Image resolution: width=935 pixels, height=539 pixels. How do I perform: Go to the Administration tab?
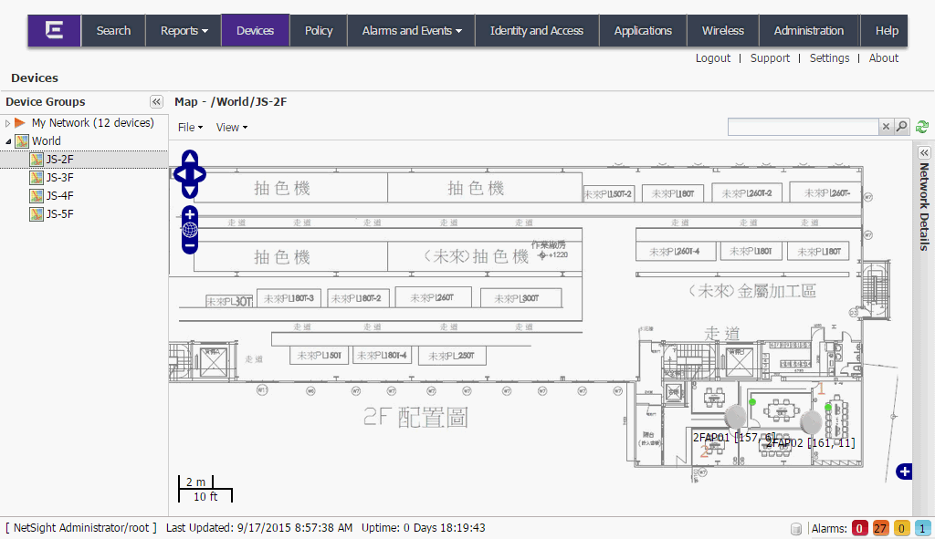[x=809, y=30]
